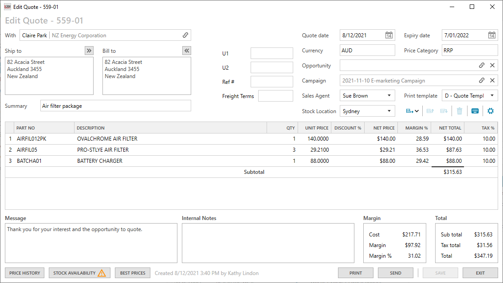The image size is (503, 283).
Task: Open the Expiry date calendar picker
Action: 491,35
